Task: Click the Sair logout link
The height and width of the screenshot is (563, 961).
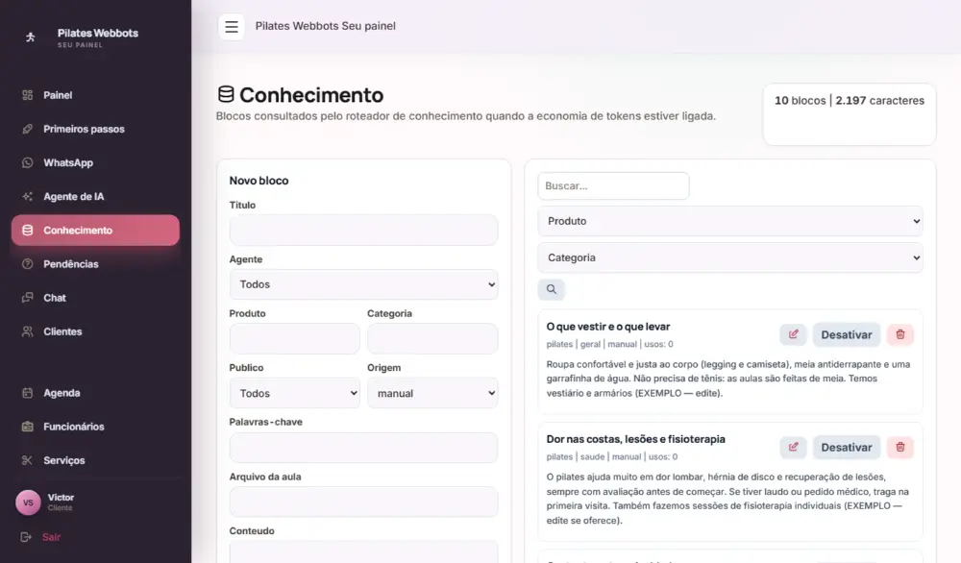Action: point(51,537)
